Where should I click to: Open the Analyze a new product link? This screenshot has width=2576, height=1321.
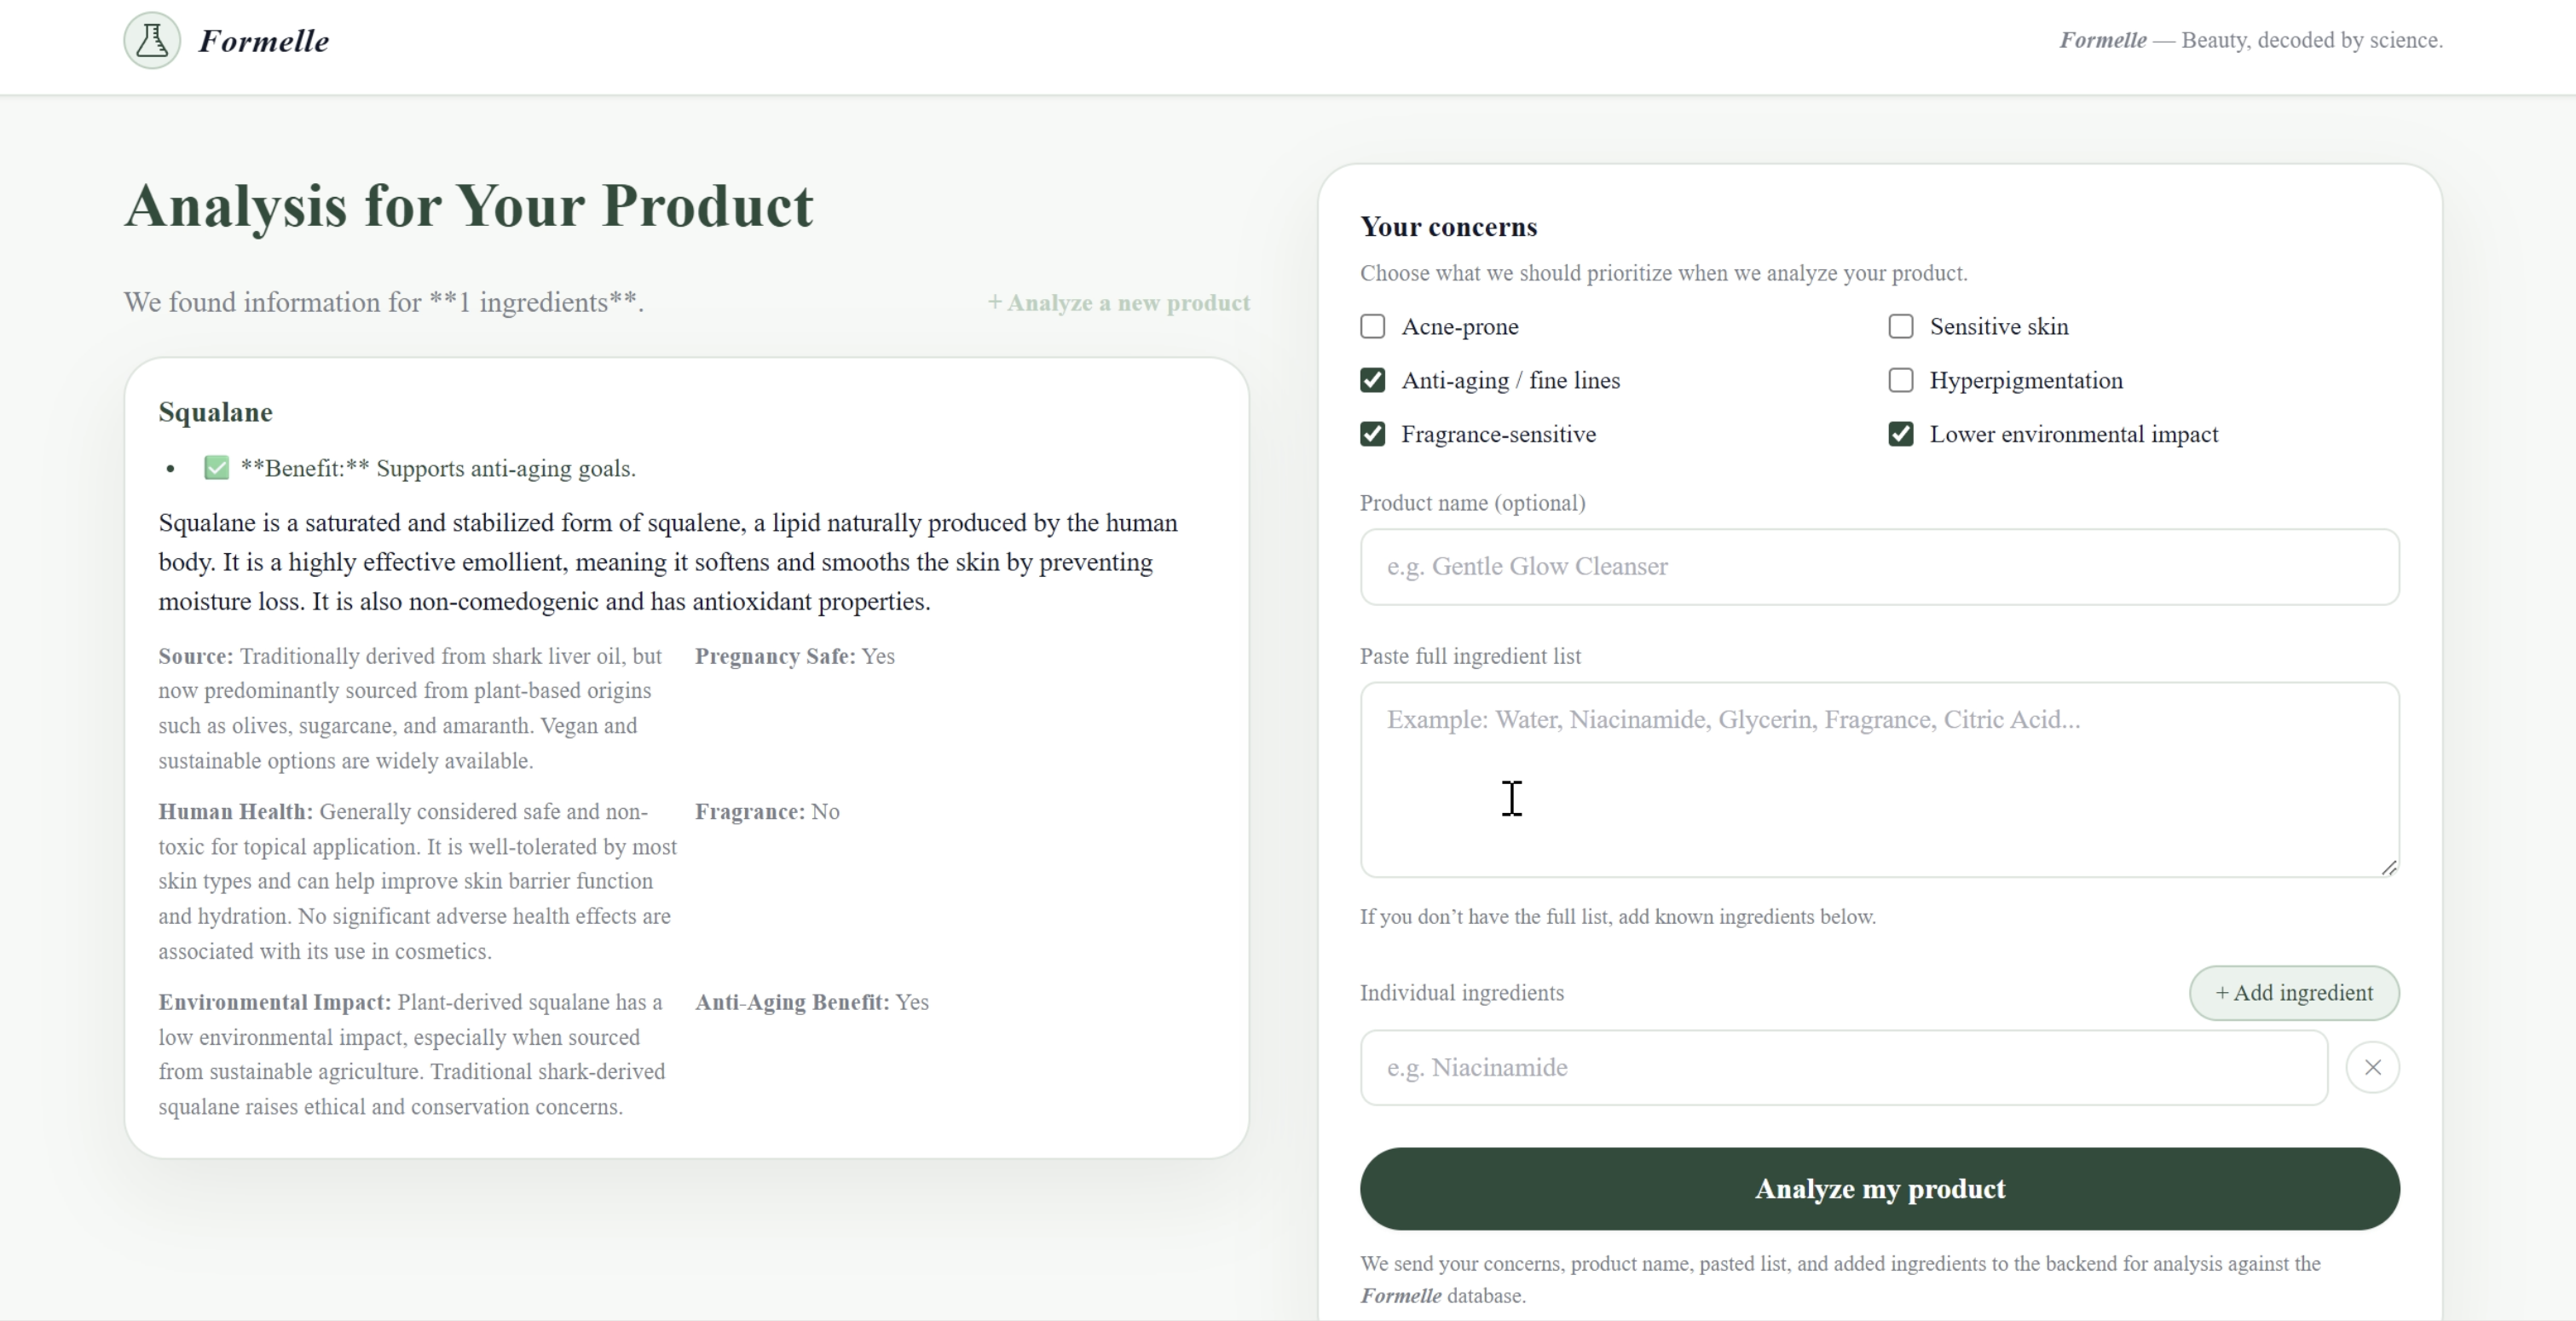click(1118, 303)
